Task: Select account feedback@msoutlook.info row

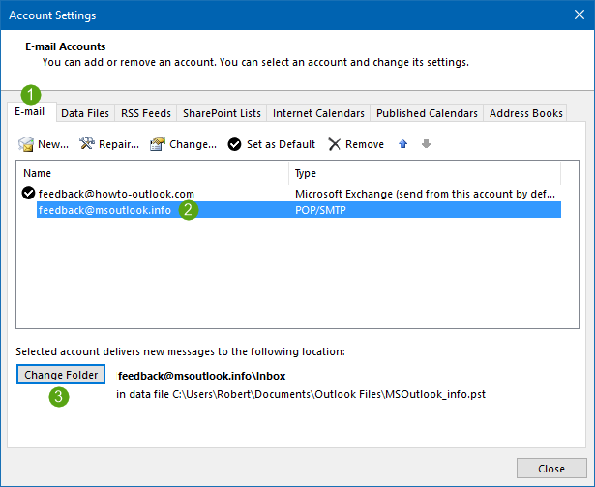Action: click(299, 210)
